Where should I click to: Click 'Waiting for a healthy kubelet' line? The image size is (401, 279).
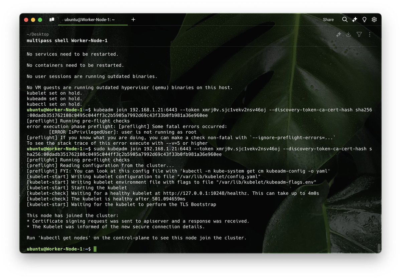pyautogui.click(x=173, y=193)
